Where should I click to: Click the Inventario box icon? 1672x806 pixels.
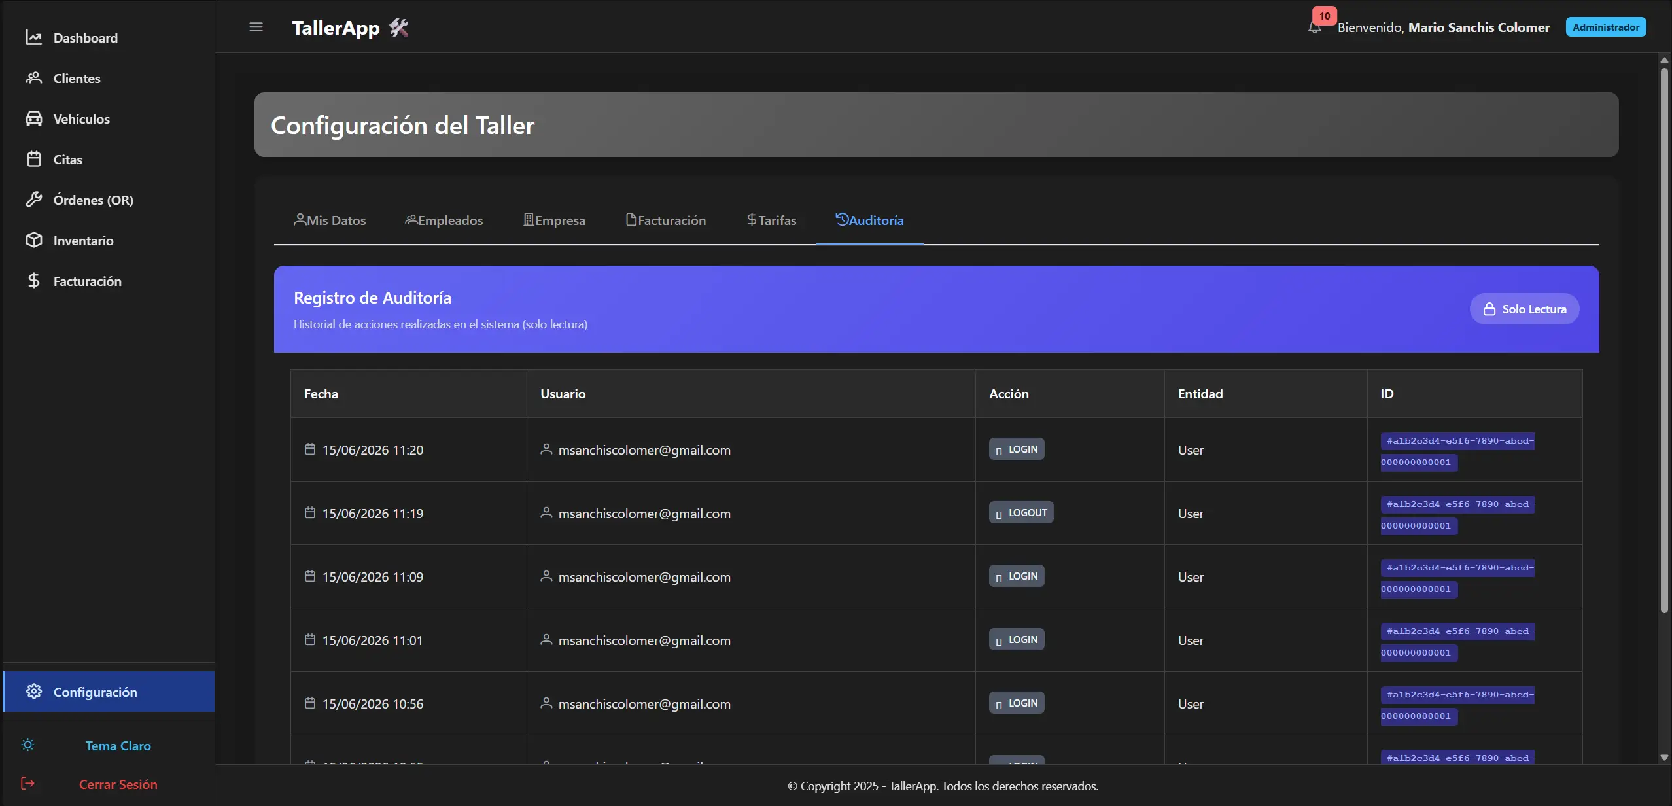pyautogui.click(x=34, y=240)
